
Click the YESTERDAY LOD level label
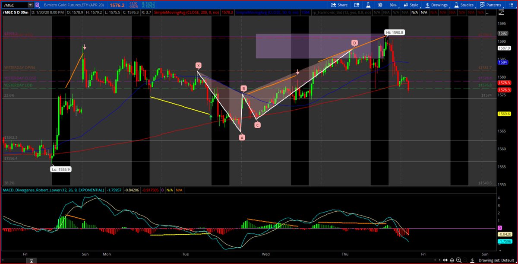19,86
